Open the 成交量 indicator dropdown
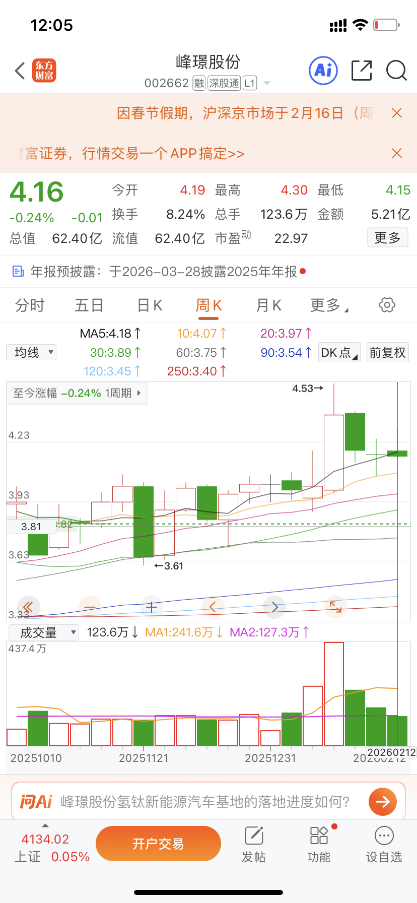Viewport: 417px width, 903px height. (43, 632)
